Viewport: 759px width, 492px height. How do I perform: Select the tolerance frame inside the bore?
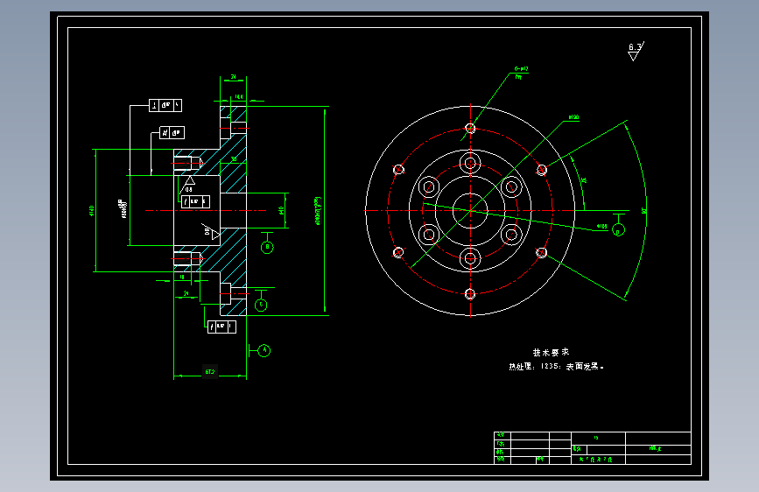pos(195,201)
